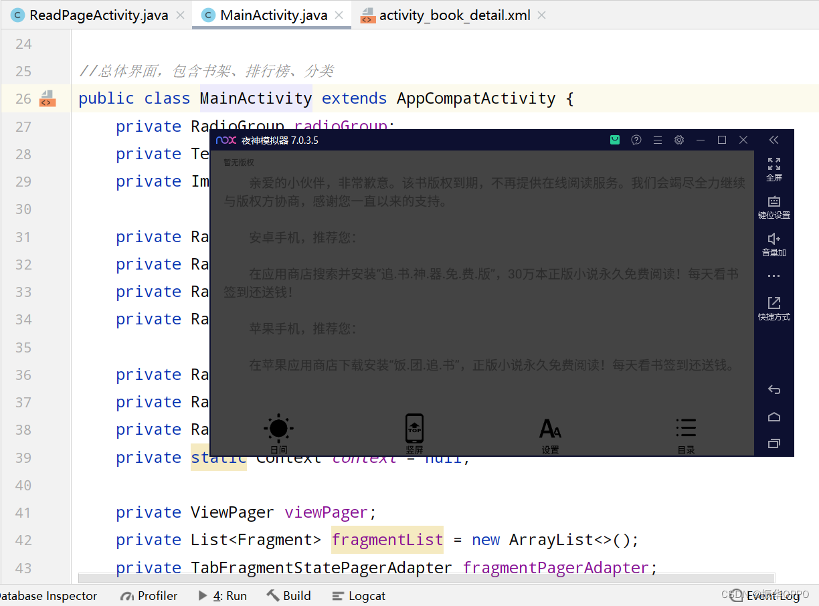This screenshot has height=606, width=819.
Task: Click the static keyword on line 39
Action: 219,458
